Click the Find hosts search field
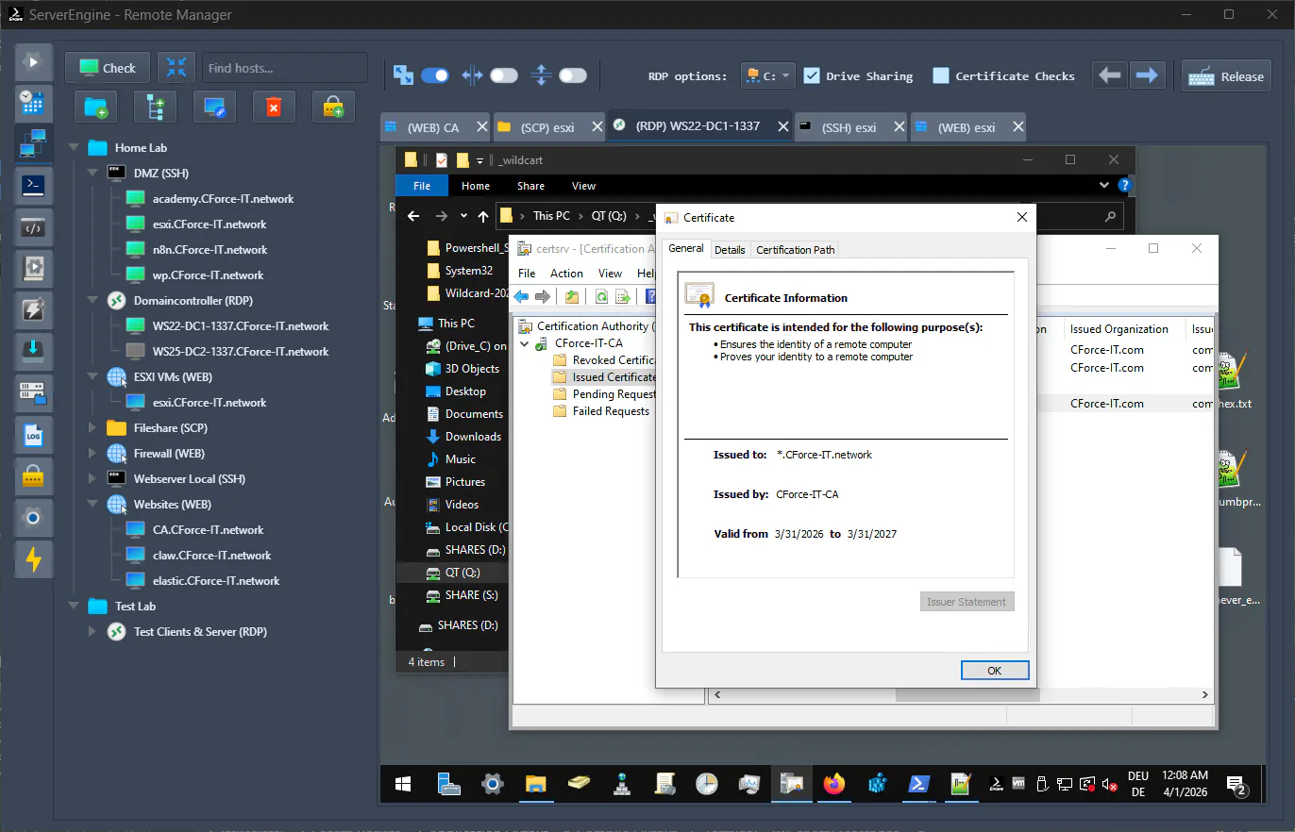1295x832 pixels. (283, 67)
